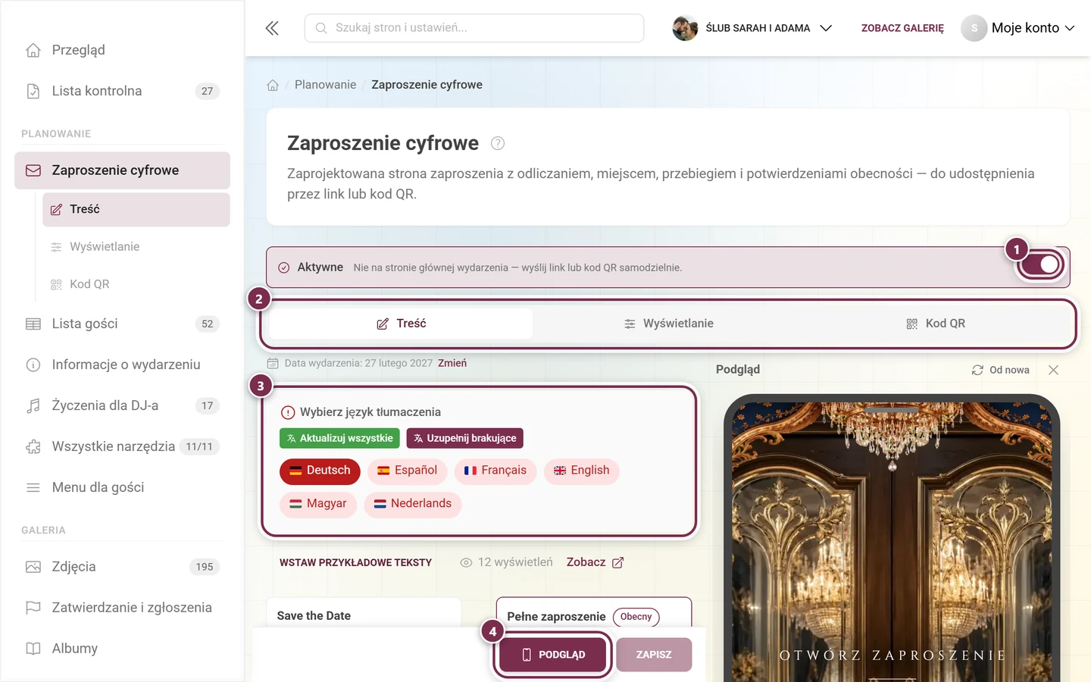This screenshot has height=682, width=1091.
Task: Click the PODGLĄD button
Action: coord(553,655)
